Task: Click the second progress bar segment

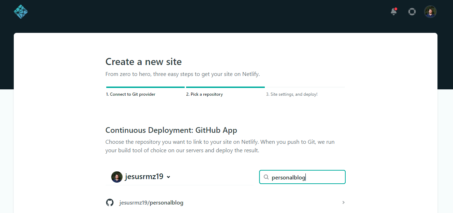Action: point(225,87)
